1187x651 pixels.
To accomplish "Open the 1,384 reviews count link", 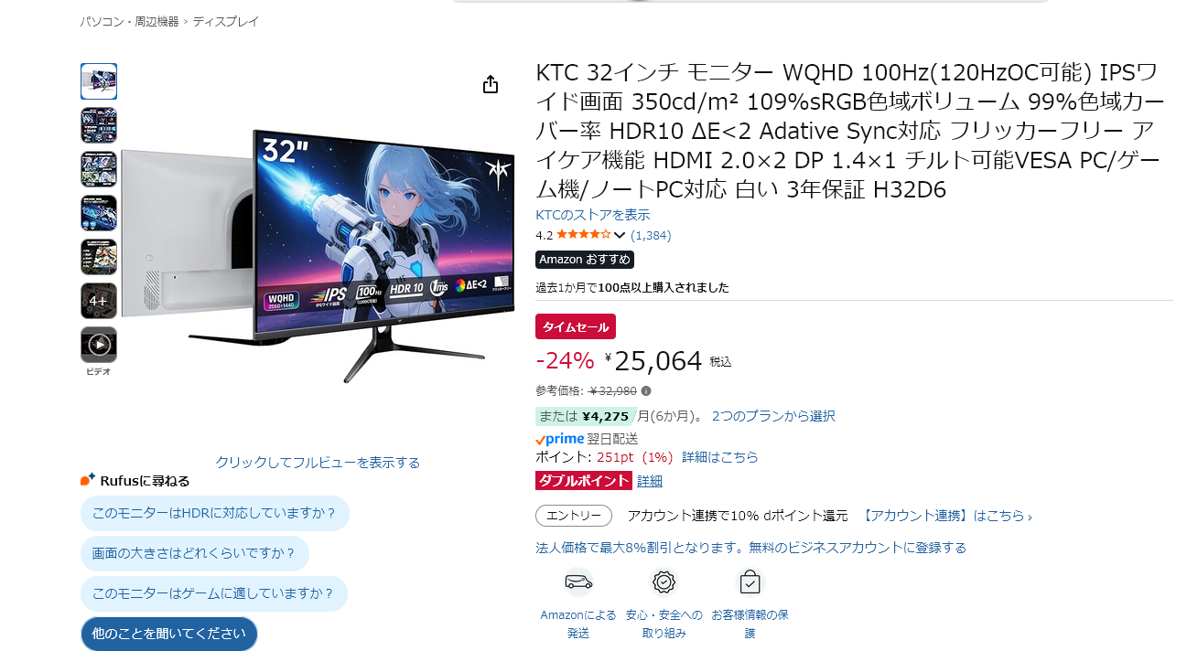I will pyautogui.click(x=651, y=235).
